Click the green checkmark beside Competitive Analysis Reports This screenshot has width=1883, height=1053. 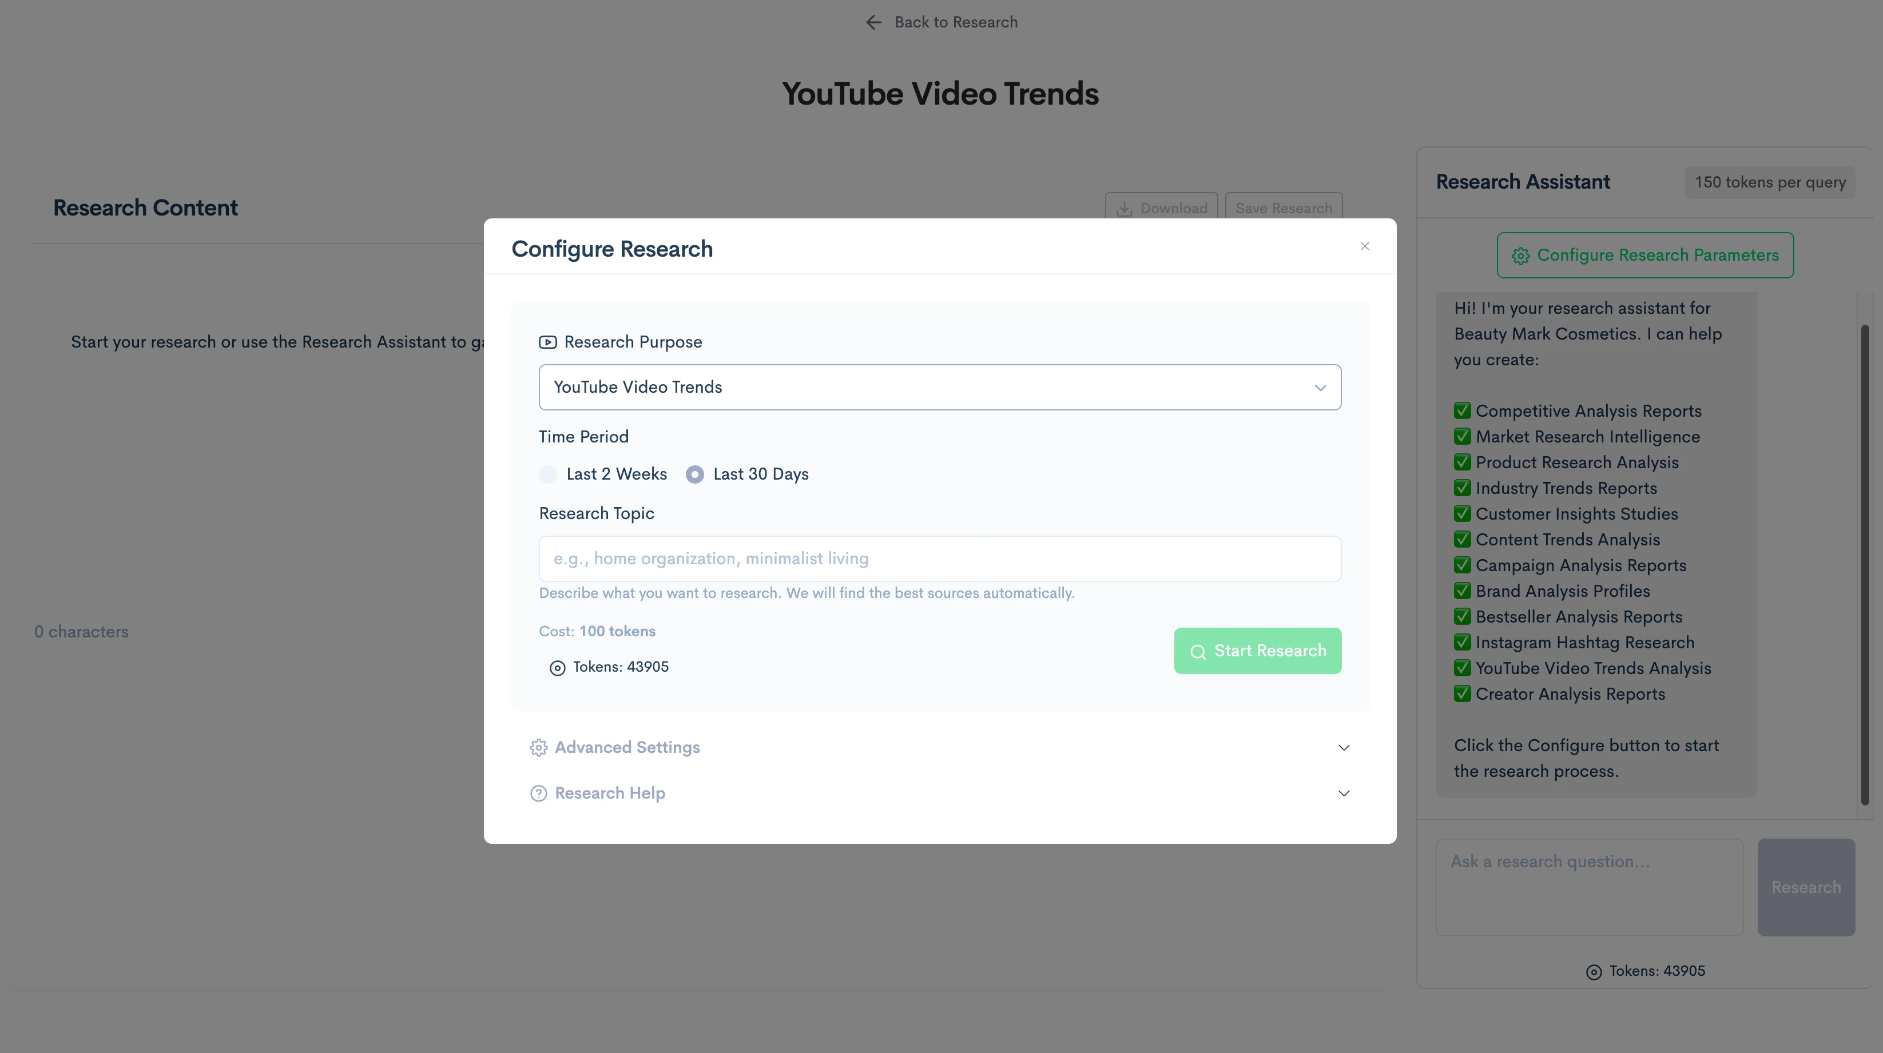click(1462, 410)
